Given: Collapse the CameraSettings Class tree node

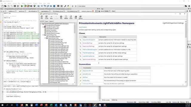Looking at the screenshot, I should (43, 35).
